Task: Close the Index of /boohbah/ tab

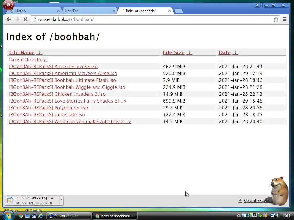Action: (x=169, y=11)
